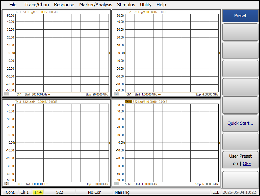
Task: Click Stop 6.00000 GHz in window 3
Action: 97,184
